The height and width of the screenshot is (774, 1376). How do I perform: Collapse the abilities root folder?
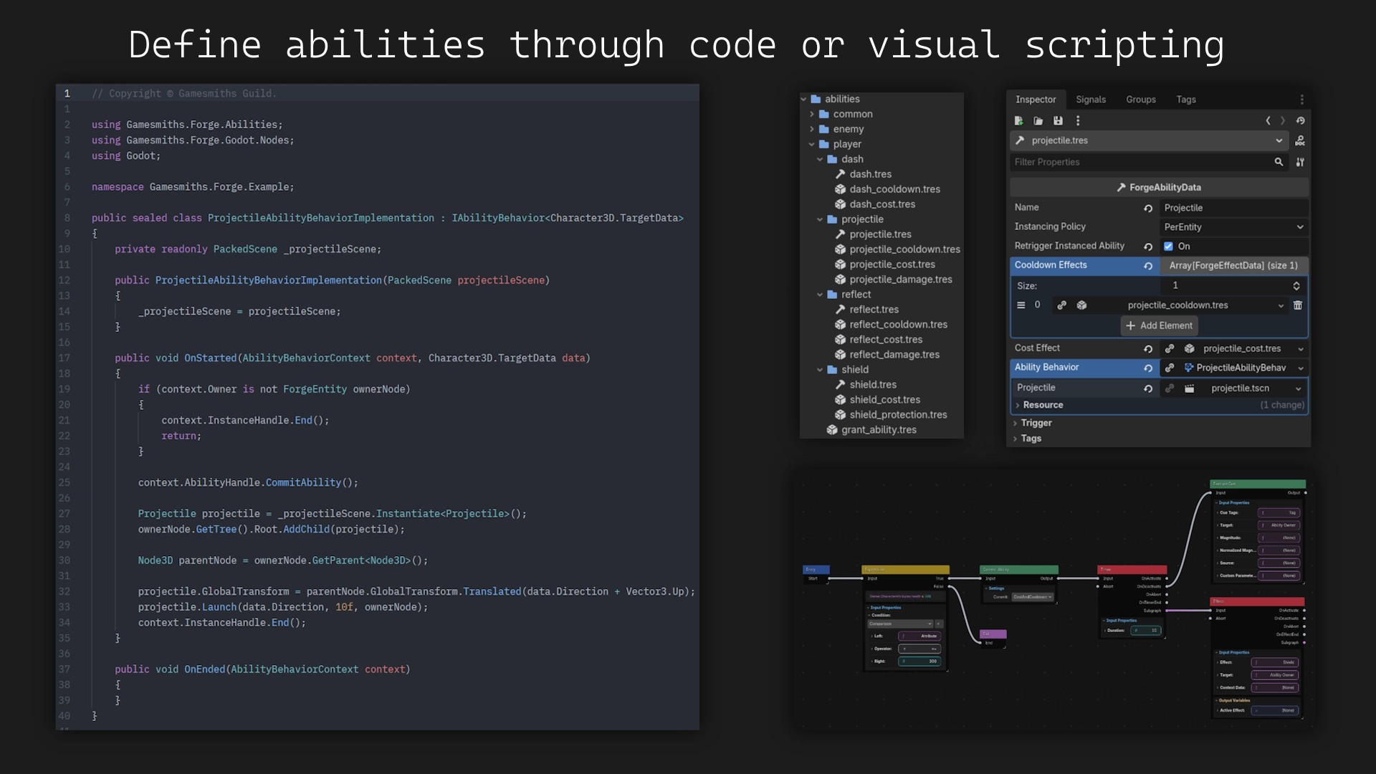pos(804,99)
